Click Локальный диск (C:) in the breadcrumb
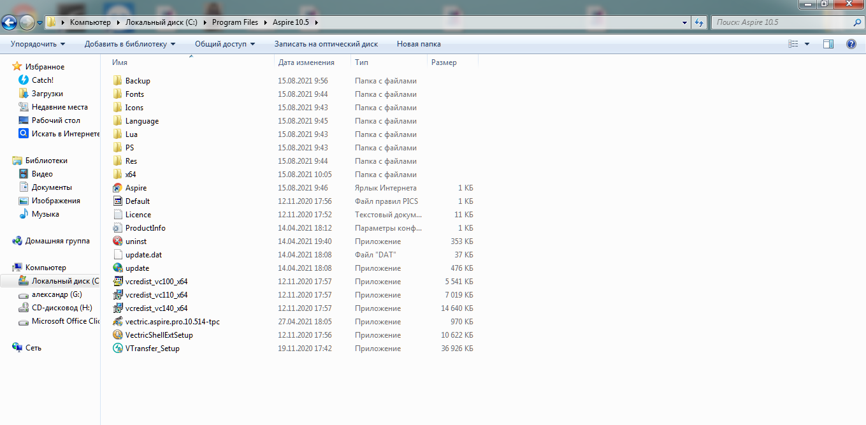This screenshot has width=866, height=425. tap(161, 22)
